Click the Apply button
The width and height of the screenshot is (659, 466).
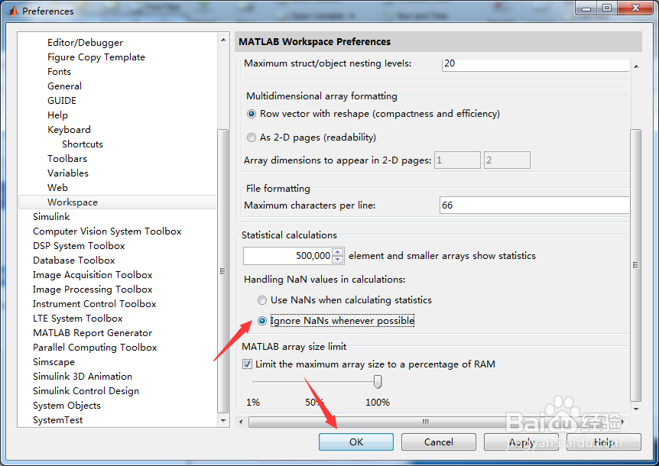pyautogui.click(x=521, y=442)
